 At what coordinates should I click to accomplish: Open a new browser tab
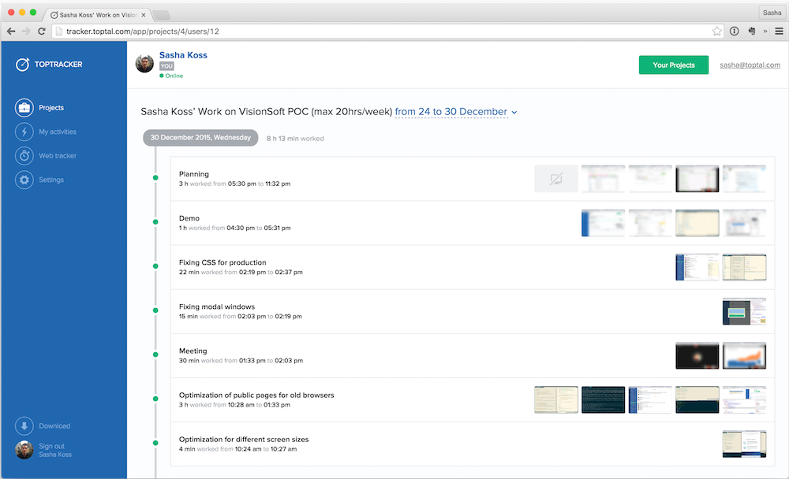click(x=161, y=15)
